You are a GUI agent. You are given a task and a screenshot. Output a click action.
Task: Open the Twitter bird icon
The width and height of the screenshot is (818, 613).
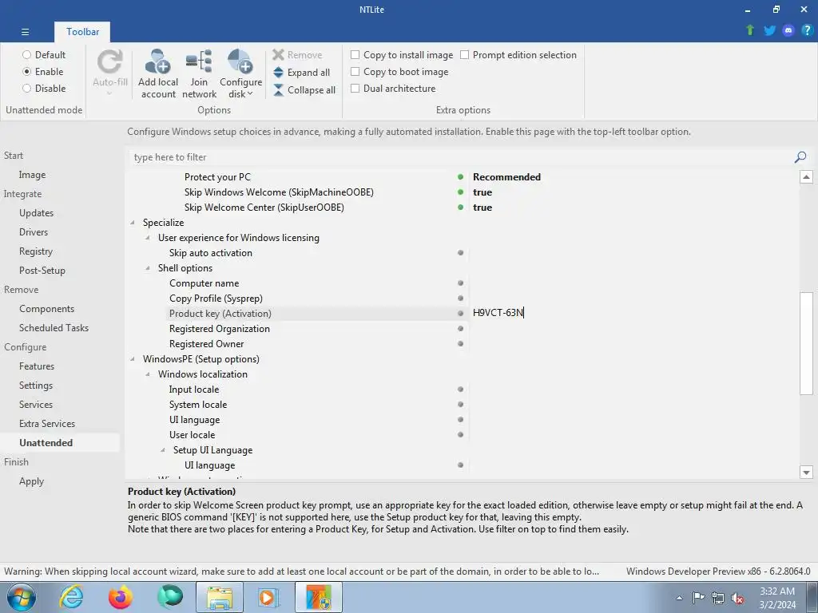(769, 30)
